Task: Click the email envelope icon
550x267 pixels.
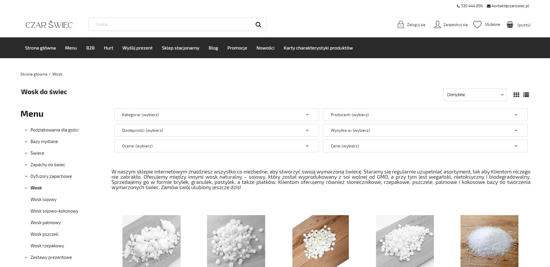Action: 489,6
